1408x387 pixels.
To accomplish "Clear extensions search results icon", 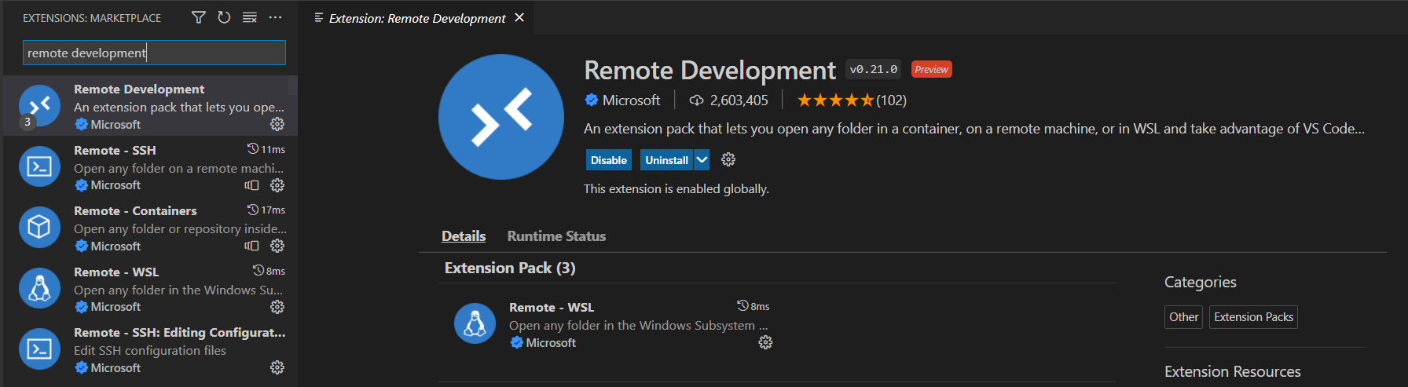I will pos(250,17).
